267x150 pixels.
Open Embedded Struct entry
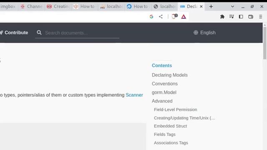tap(170, 126)
